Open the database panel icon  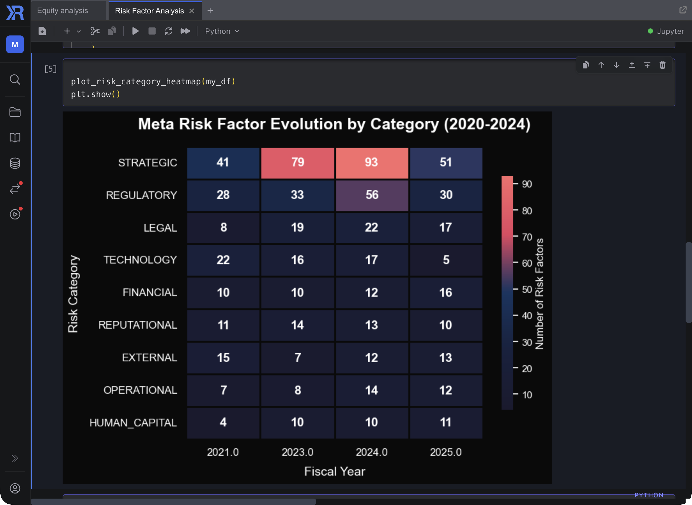coord(15,163)
